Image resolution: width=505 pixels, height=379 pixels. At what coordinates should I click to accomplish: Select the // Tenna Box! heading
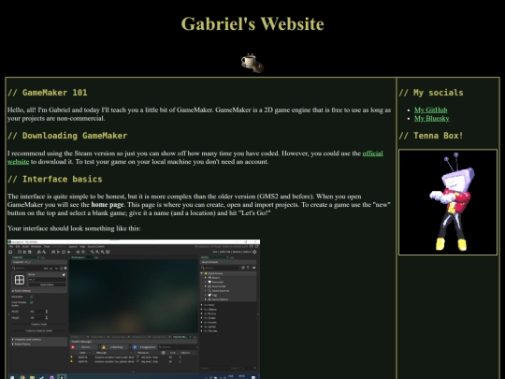tap(431, 136)
